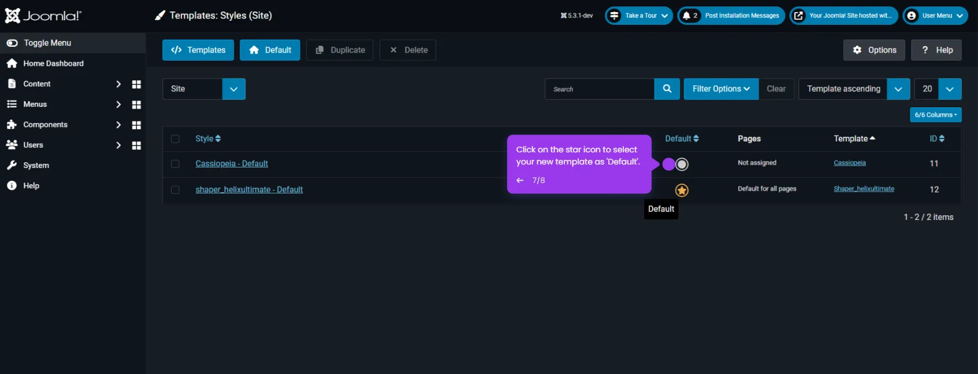The image size is (978, 374).
Task: Click the Joomla! logo
Action: (43, 16)
